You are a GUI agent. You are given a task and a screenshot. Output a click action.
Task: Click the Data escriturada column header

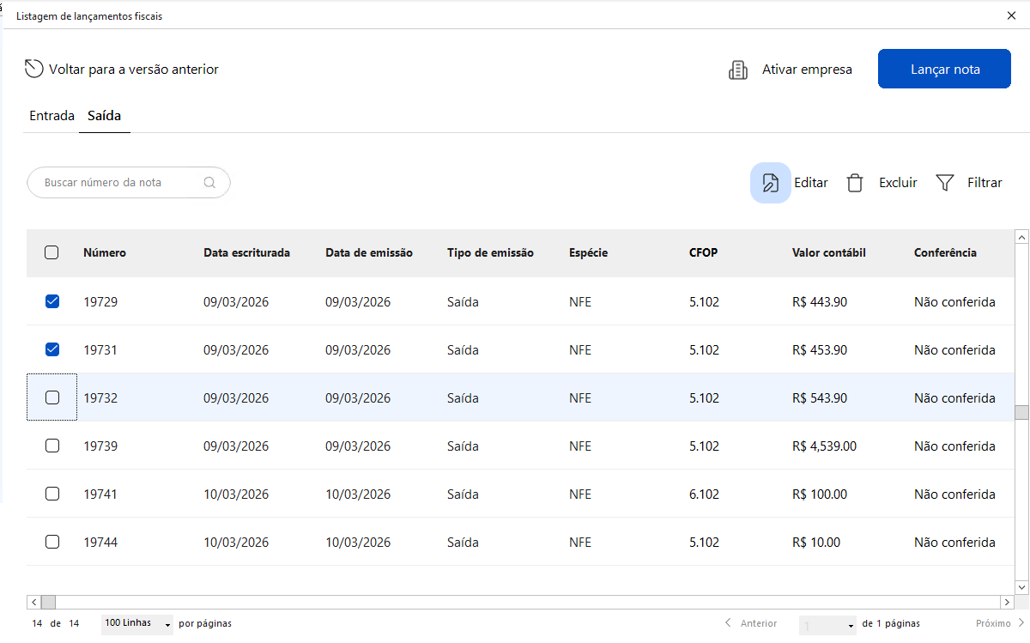click(246, 252)
